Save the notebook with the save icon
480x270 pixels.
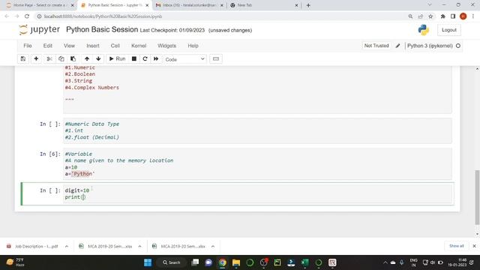(x=23, y=58)
